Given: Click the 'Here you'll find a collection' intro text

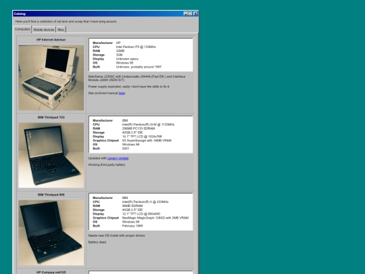Looking at the screenshot, I should (66, 22).
